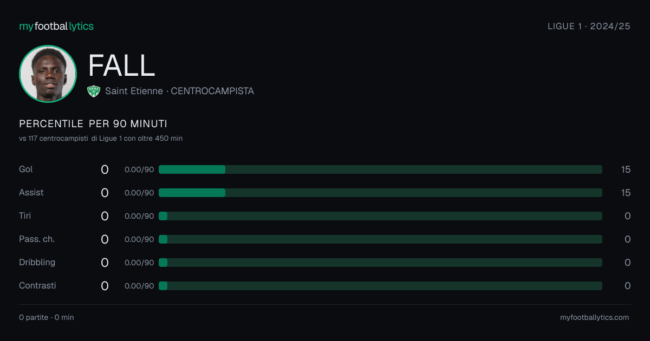Image resolution: width=650 pixels, height=341 pixels.
Task: Click the myfootballytics logo
Action: (x=56, y=26)
